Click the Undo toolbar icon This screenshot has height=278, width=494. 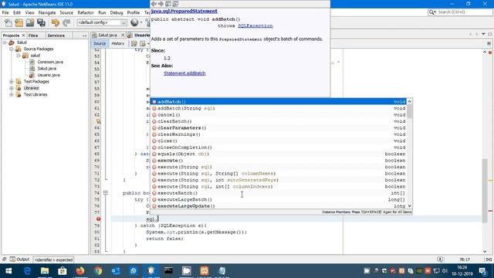point(56,22)
